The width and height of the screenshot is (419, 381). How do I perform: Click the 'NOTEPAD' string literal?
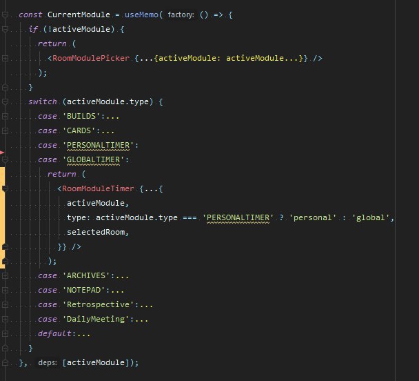pyautogui.click(x=83, y=290)
